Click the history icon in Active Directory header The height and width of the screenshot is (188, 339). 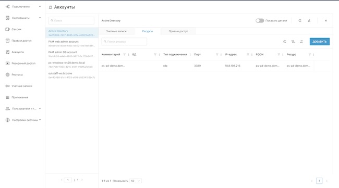coord(300,21)
